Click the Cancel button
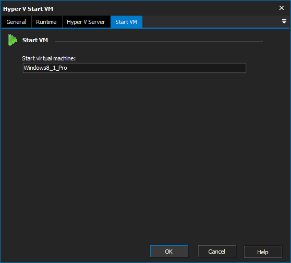 point(217,252)
